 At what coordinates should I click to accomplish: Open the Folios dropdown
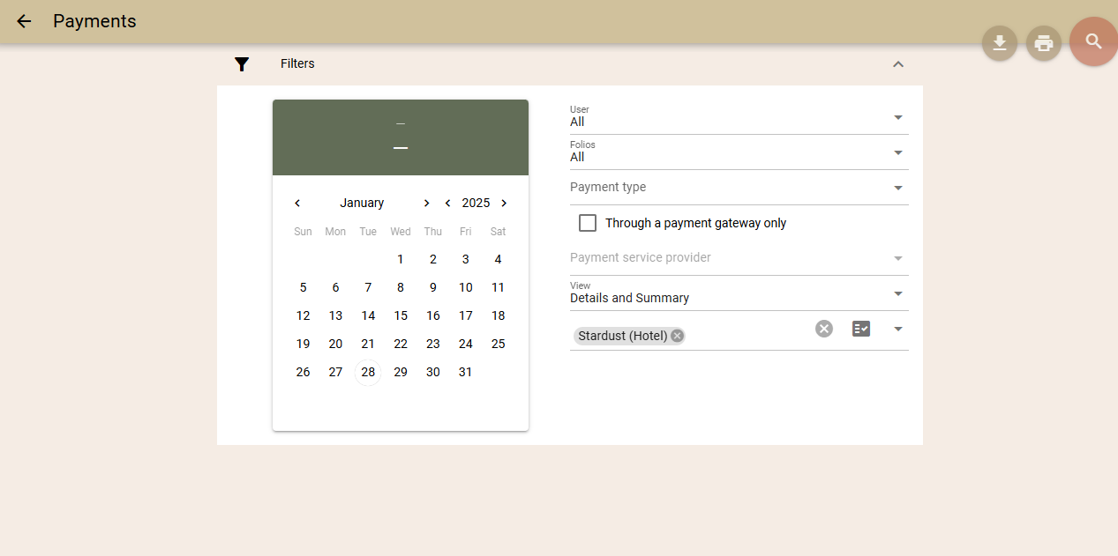click(739, 152)
